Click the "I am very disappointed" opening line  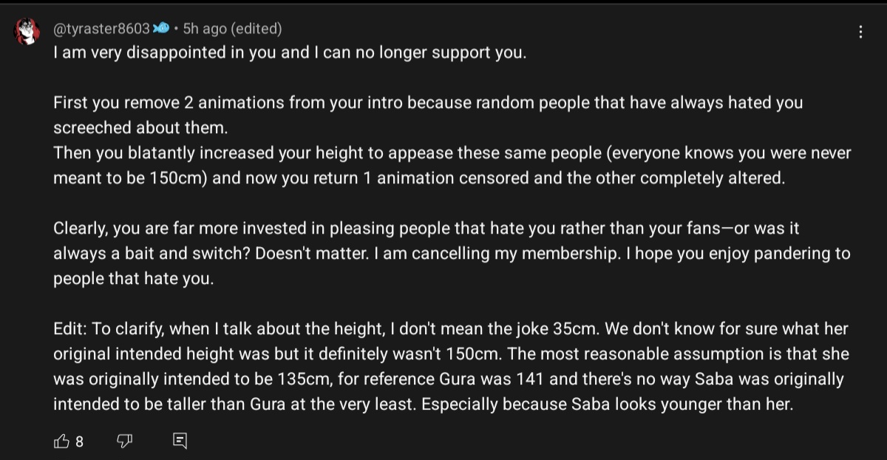click(290, 54)
